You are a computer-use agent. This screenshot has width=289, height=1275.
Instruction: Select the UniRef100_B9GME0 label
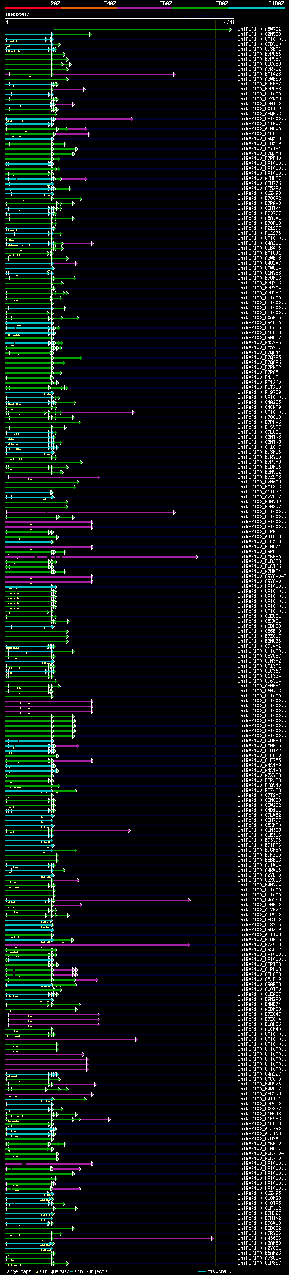(259, 850)
